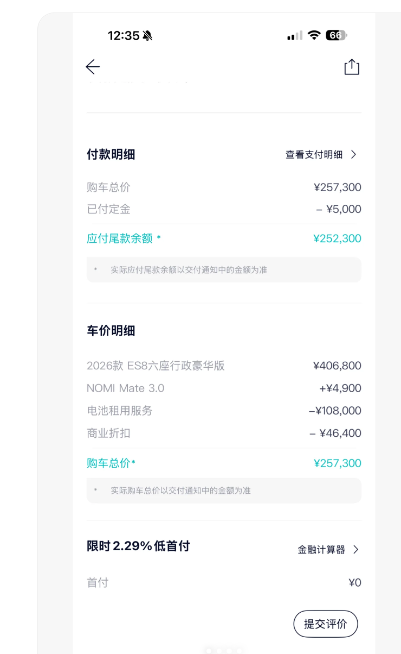Tap the Wi-Fi status icon
This screenshot has height=654, width=401.
click(x=314, y=36)
